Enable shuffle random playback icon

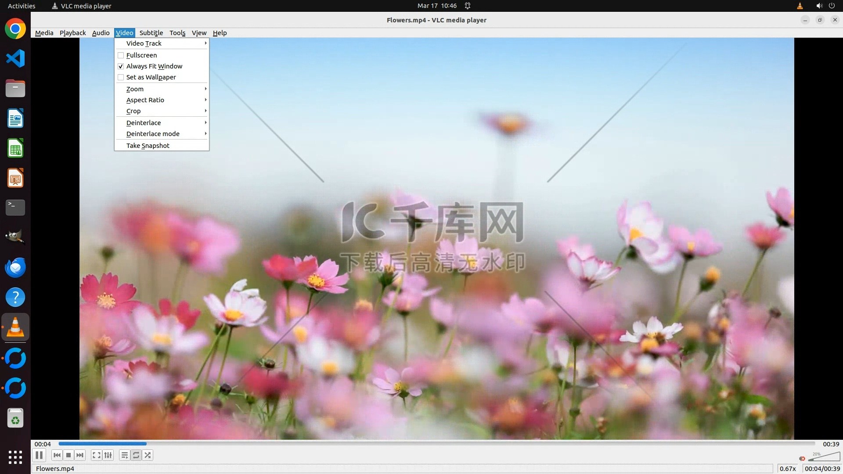148,455
